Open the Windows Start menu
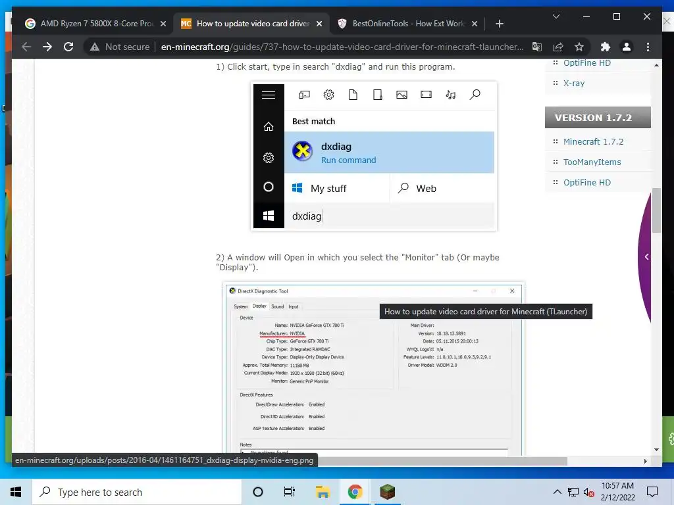 pyautogui.click(x=16, y=492)
